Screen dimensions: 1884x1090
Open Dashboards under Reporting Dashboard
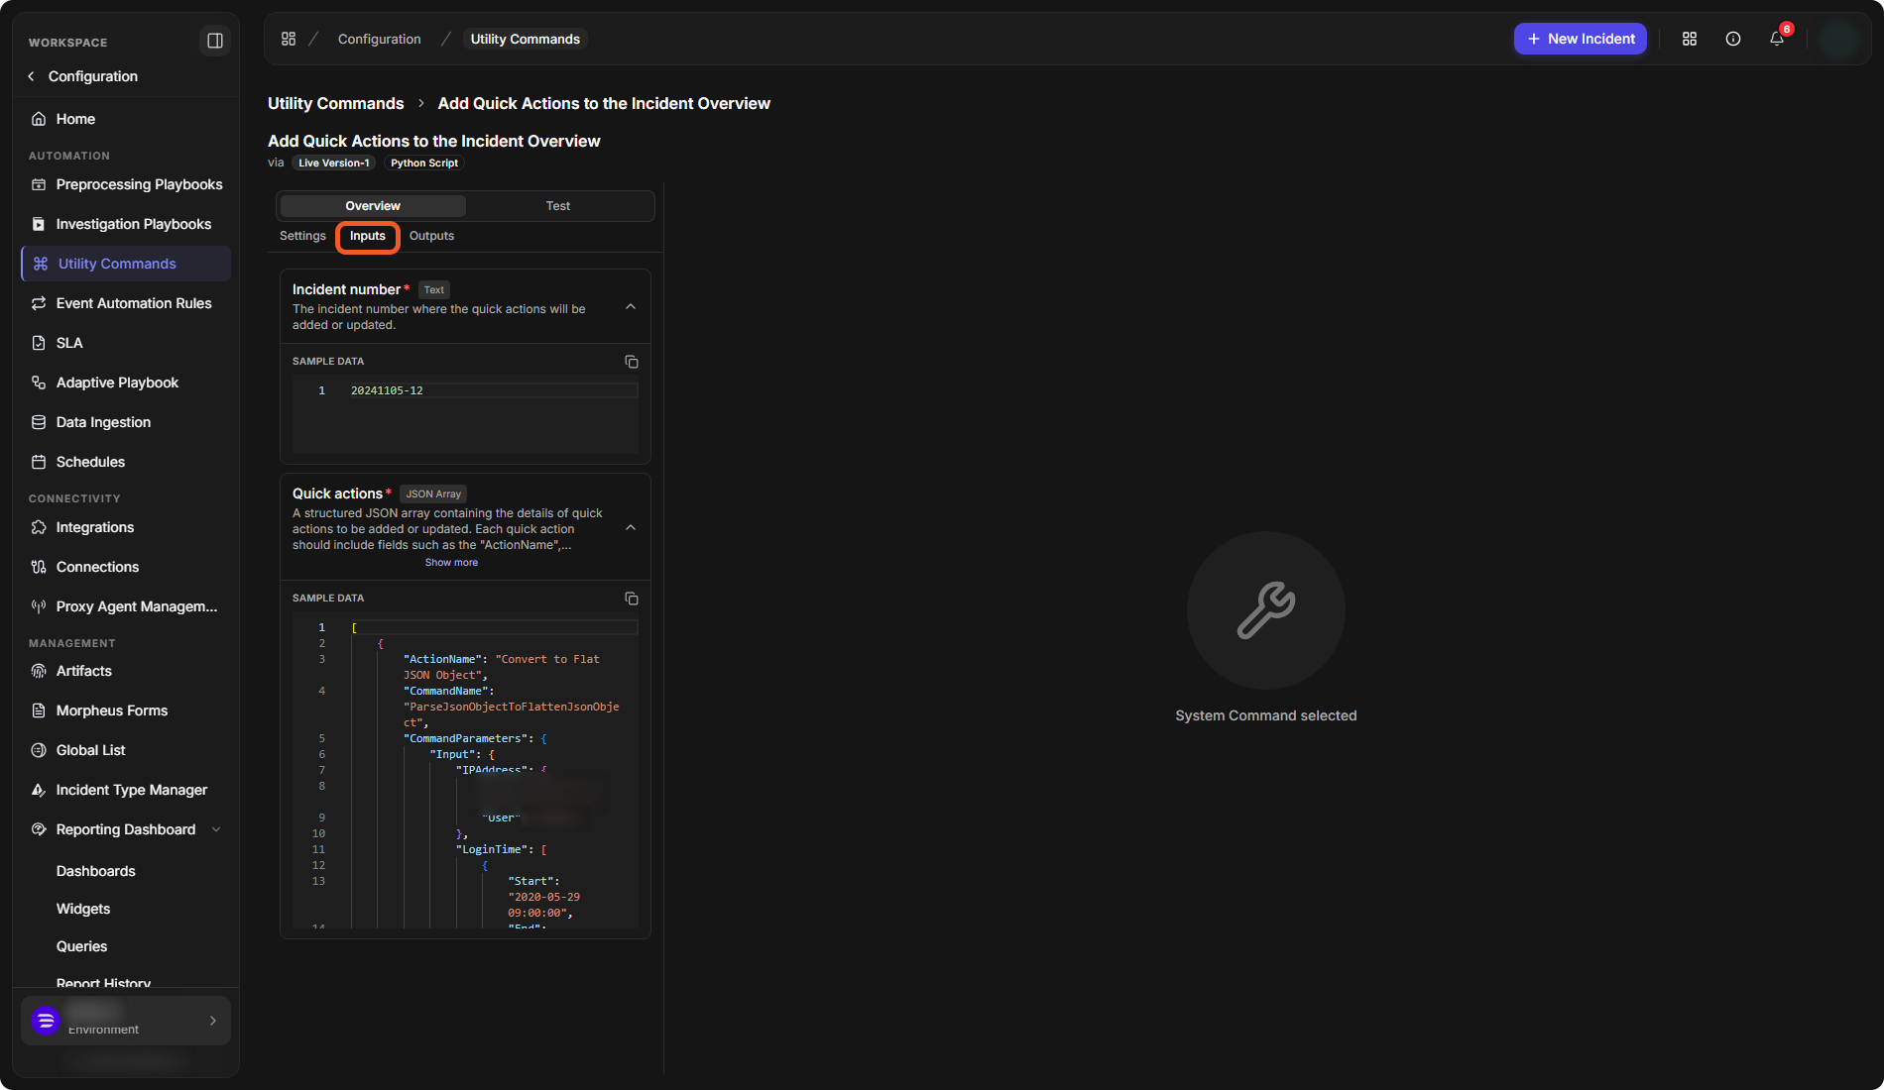point(96,871)
